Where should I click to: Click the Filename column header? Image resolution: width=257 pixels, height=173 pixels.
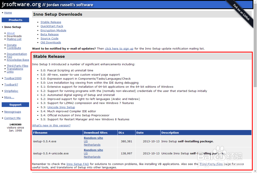pyautogui.click(x=58, y=133)
